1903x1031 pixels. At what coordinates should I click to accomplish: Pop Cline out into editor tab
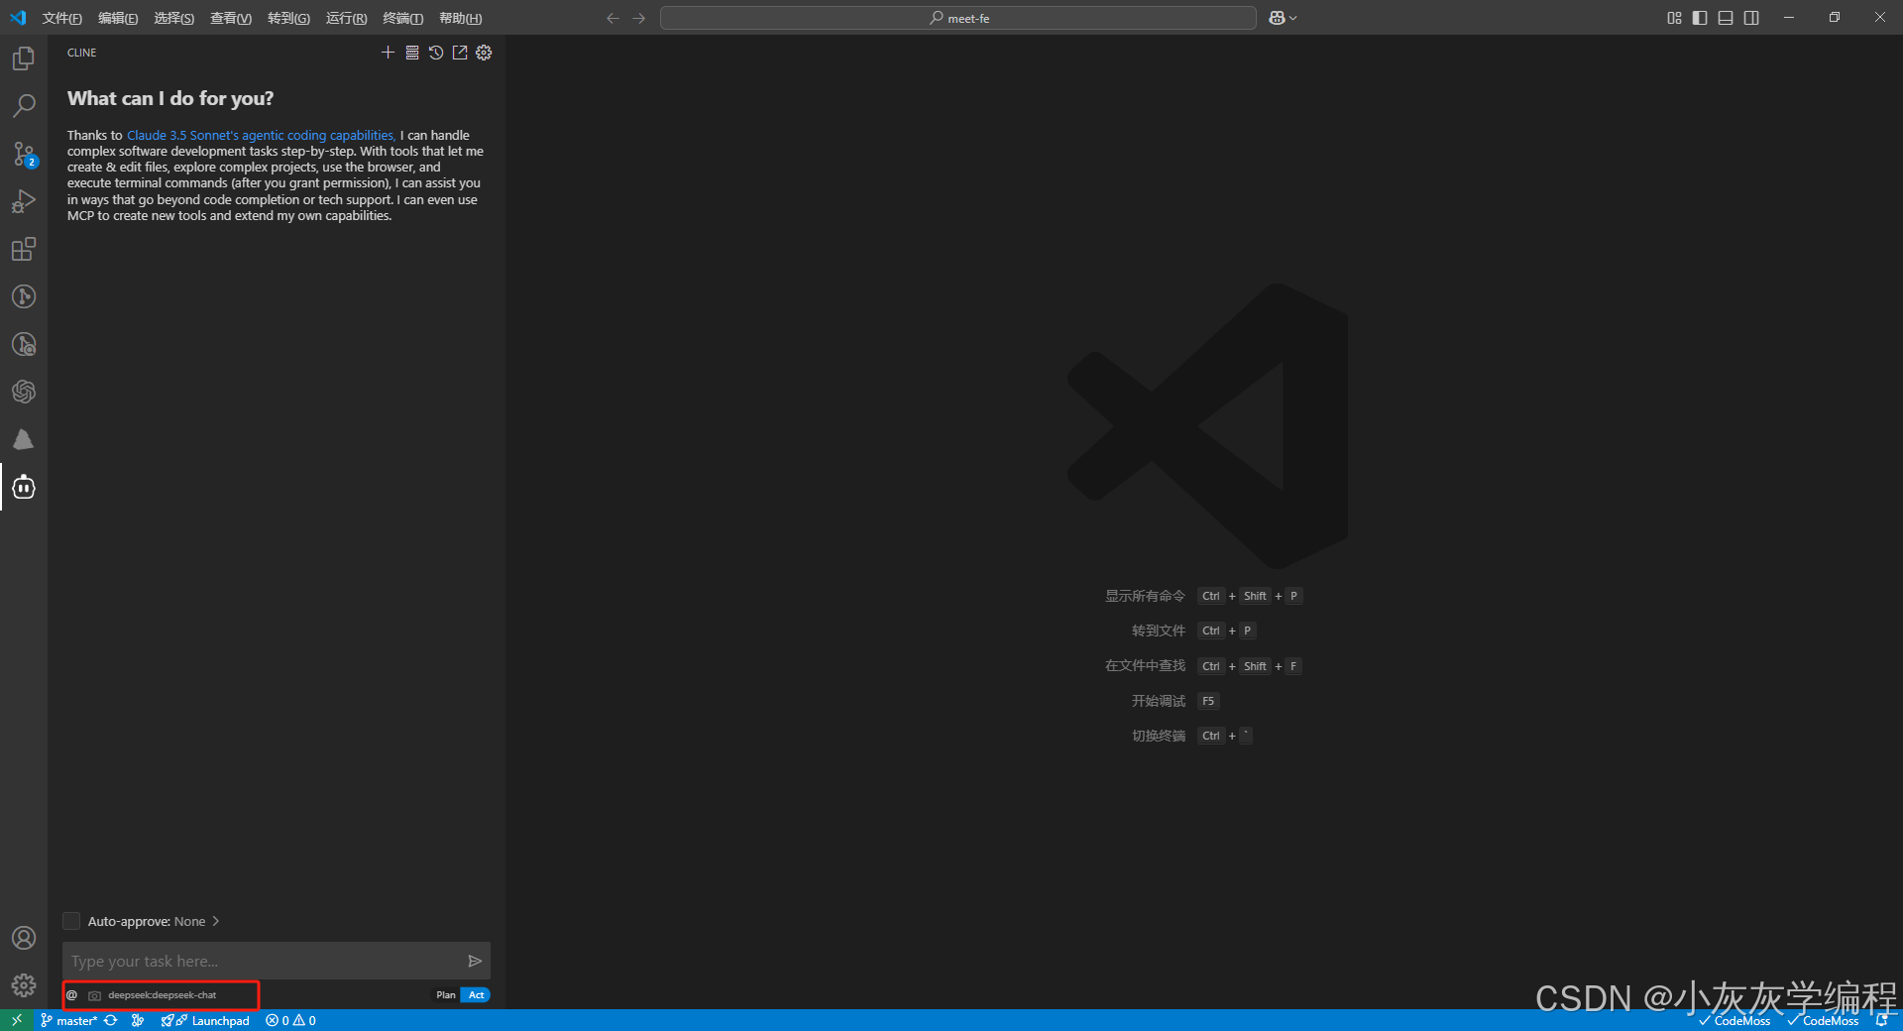click(x=460, y=53)
